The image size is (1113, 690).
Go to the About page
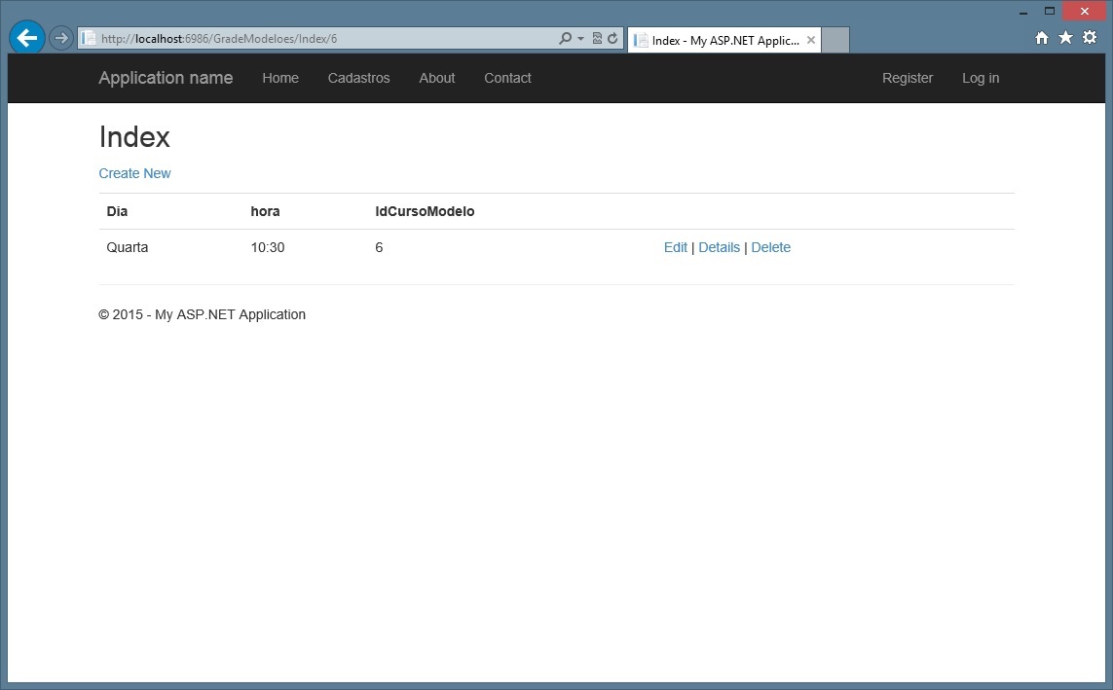[x=437, y=78]
